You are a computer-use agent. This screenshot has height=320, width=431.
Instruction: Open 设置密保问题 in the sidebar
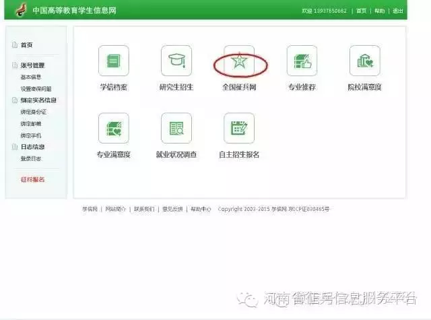pyautogui.click(x=36, y=89)
